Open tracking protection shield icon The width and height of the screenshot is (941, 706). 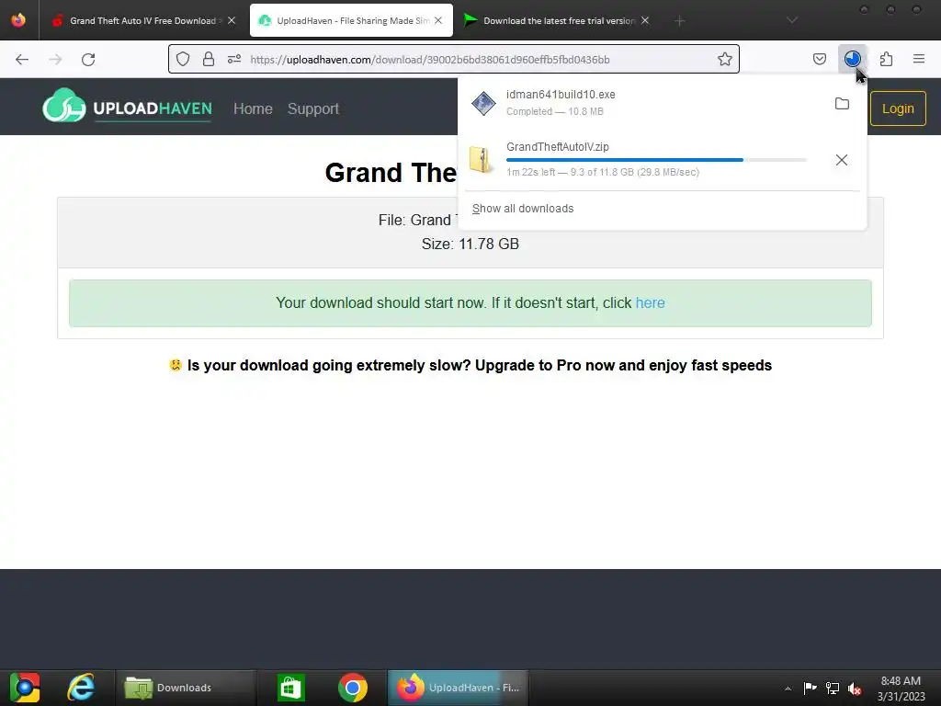pos(183,59)
